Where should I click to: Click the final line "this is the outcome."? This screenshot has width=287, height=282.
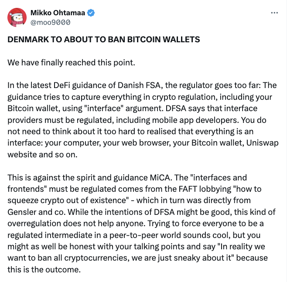pos(44,269)
